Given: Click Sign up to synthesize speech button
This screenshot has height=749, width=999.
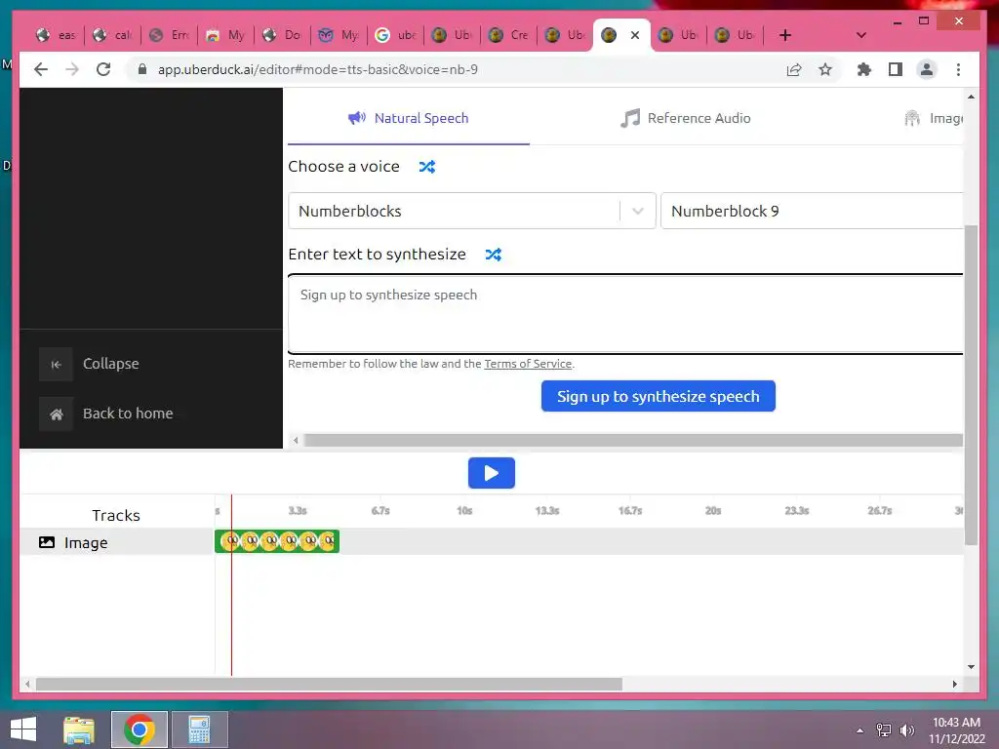Looking at the screenshot, I should point(659,396).
